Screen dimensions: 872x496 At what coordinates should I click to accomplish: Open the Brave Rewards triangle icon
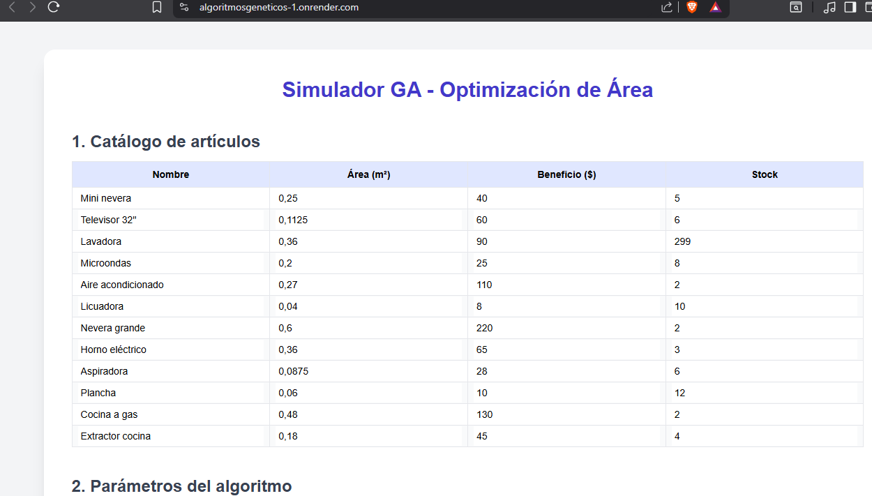[714, 8]
